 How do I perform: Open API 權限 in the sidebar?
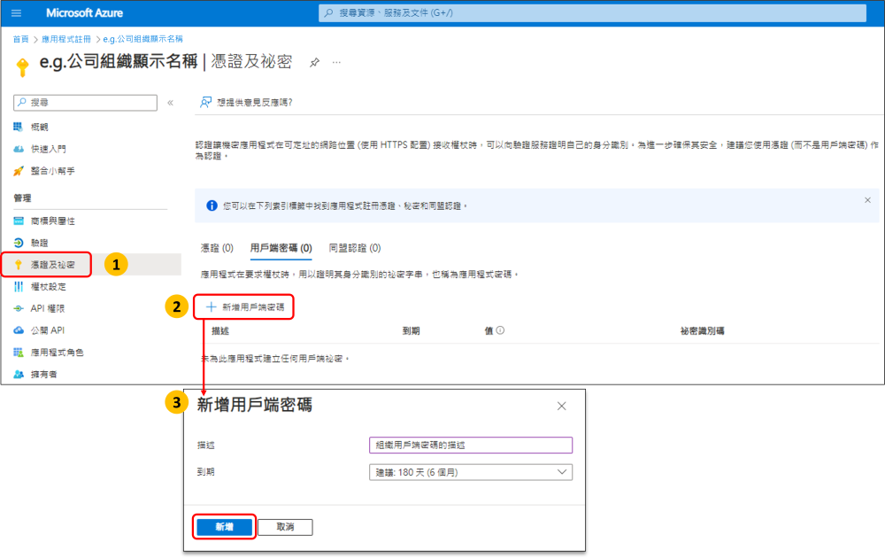click(48, 308)
